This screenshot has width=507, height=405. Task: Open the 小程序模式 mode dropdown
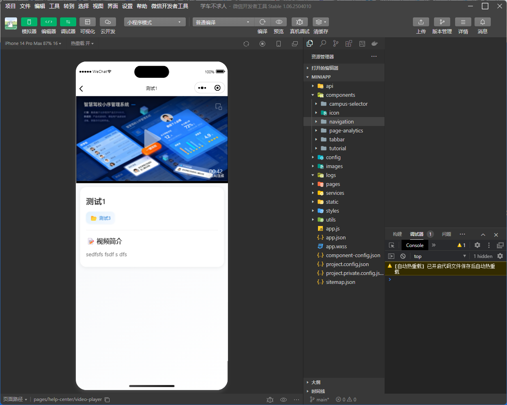coord(155,22)
